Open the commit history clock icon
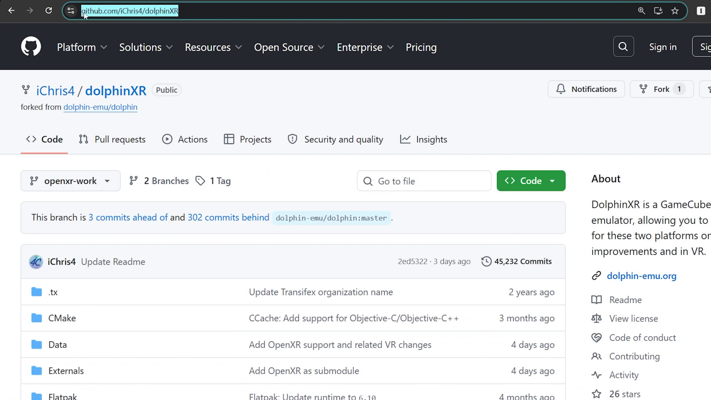Viewport: 711px width, 400px height. [x=486, y=261]
